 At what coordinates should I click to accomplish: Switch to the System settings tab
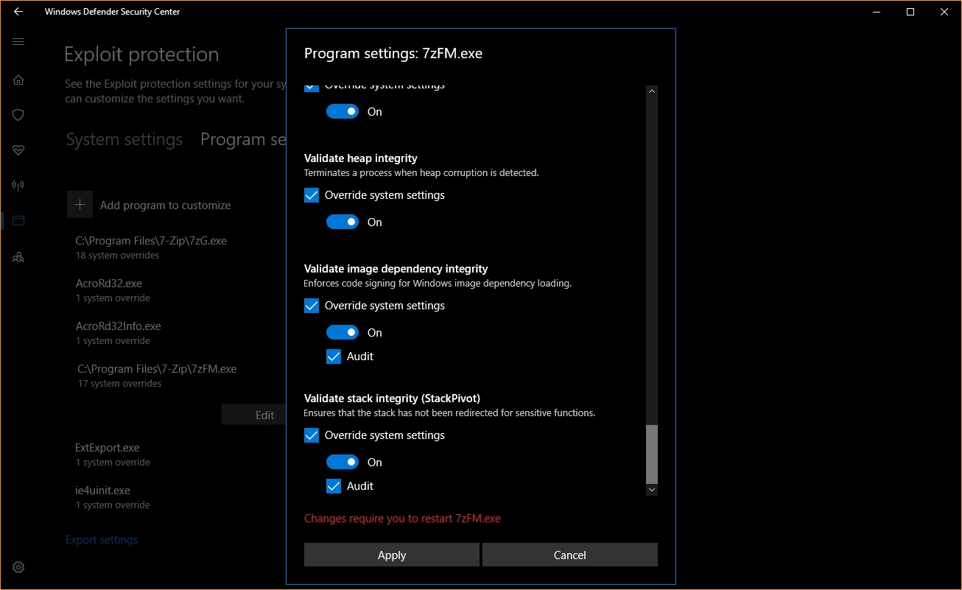click(x=124, y=140)
